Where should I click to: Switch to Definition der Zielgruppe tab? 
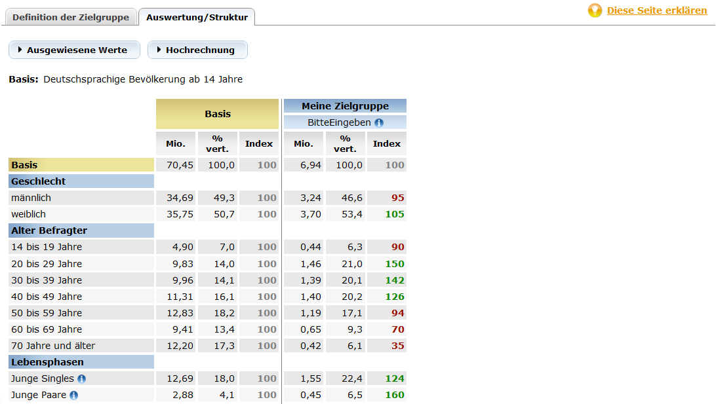[x=71, y=17]
